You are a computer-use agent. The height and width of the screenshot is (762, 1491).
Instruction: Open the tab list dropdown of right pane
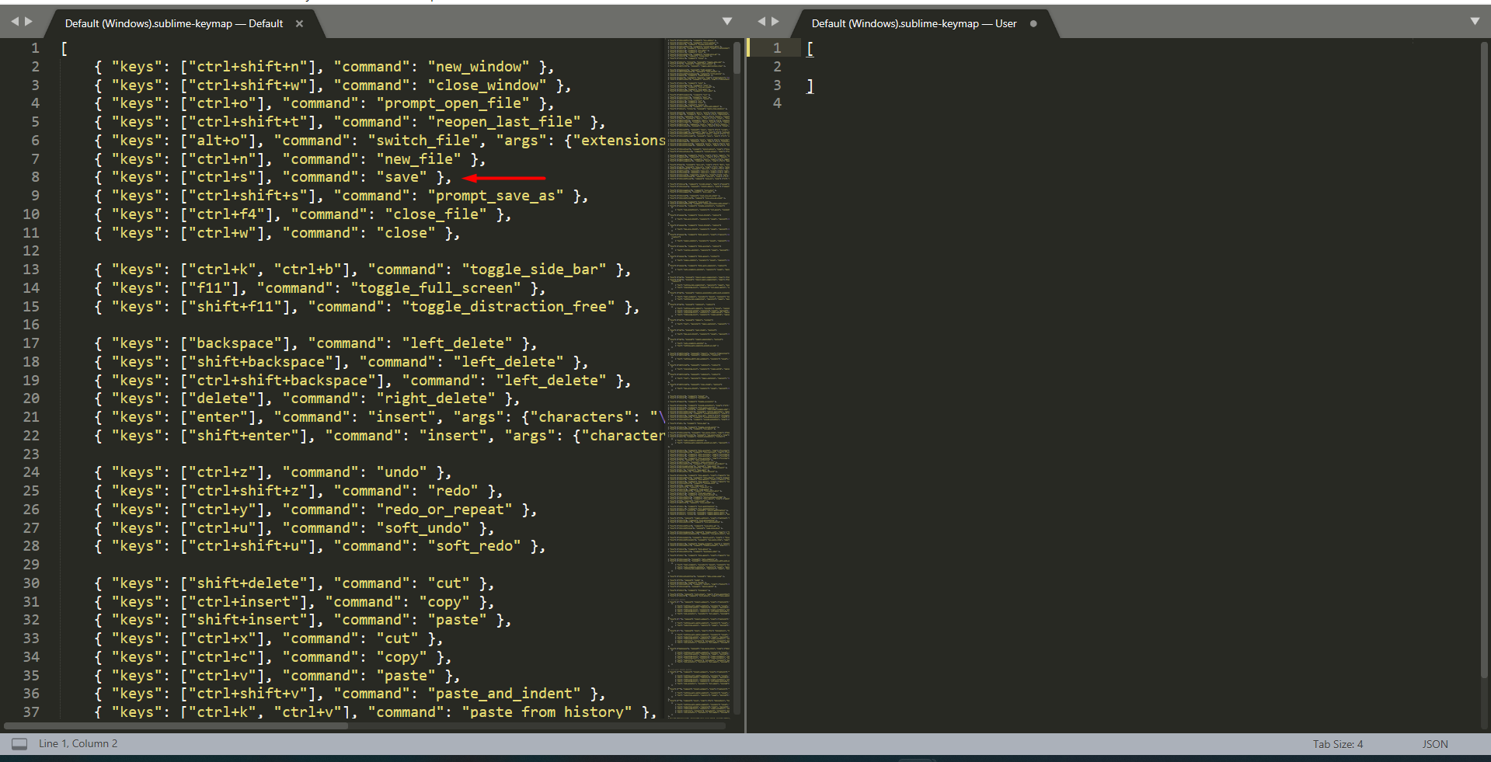(1475, 22)
